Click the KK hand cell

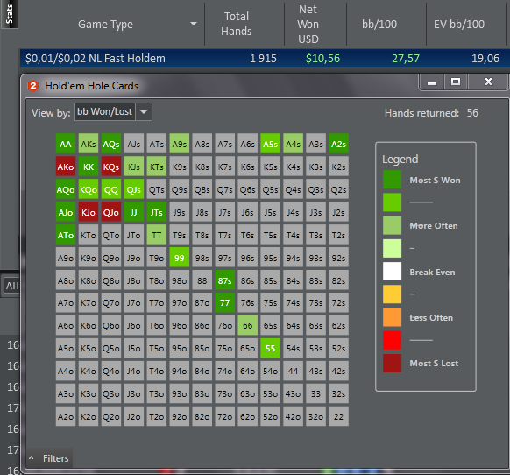(89, 167)
